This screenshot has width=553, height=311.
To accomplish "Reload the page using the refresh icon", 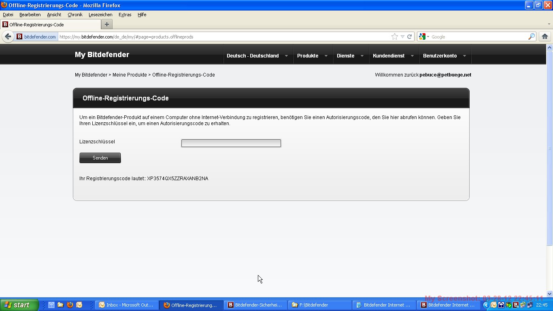I will (x=410, y=36).
